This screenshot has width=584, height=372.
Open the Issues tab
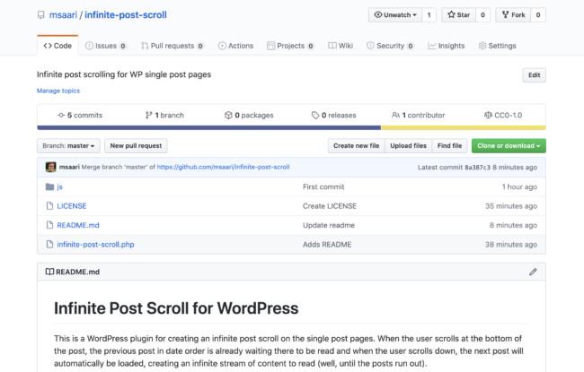pyautogui.click(x=106, y=46)
